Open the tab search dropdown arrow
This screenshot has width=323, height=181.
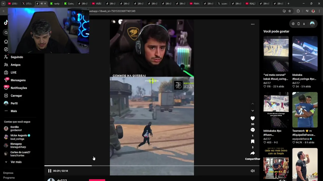3,4
